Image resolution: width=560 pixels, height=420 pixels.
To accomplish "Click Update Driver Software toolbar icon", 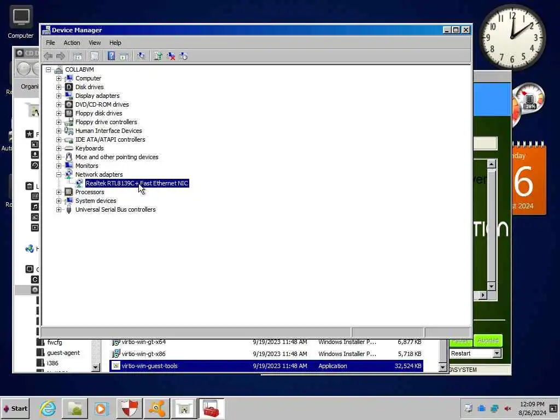I will coord(158,56).
